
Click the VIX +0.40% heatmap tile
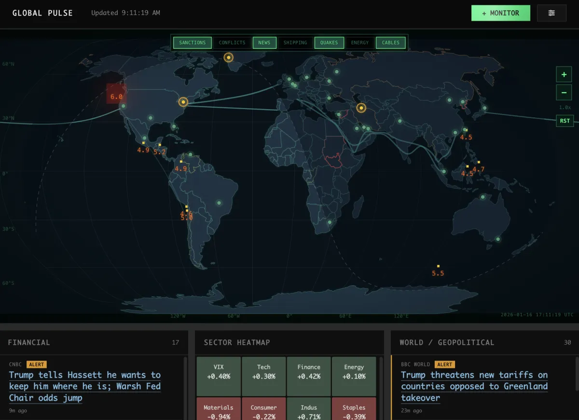coord(219,376)
